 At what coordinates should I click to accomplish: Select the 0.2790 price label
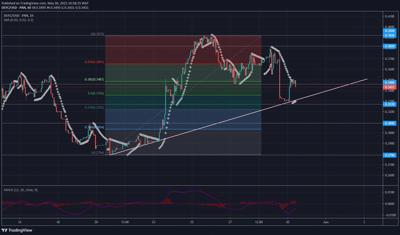coord(389,155)
